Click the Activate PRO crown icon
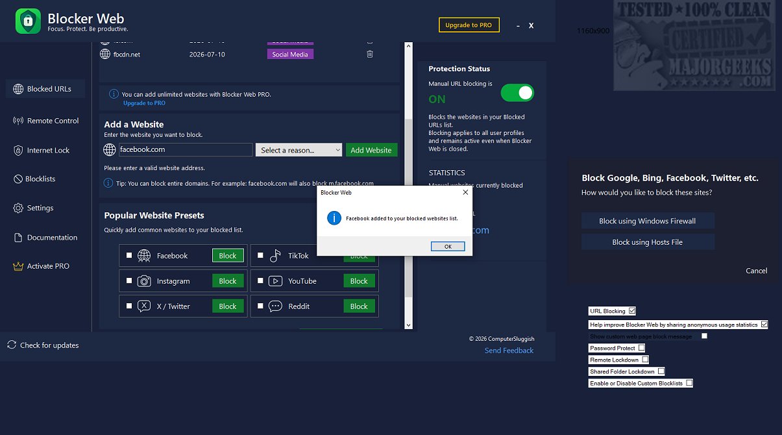The width and height of the screenshot is (782, 435). click(18, 266)
